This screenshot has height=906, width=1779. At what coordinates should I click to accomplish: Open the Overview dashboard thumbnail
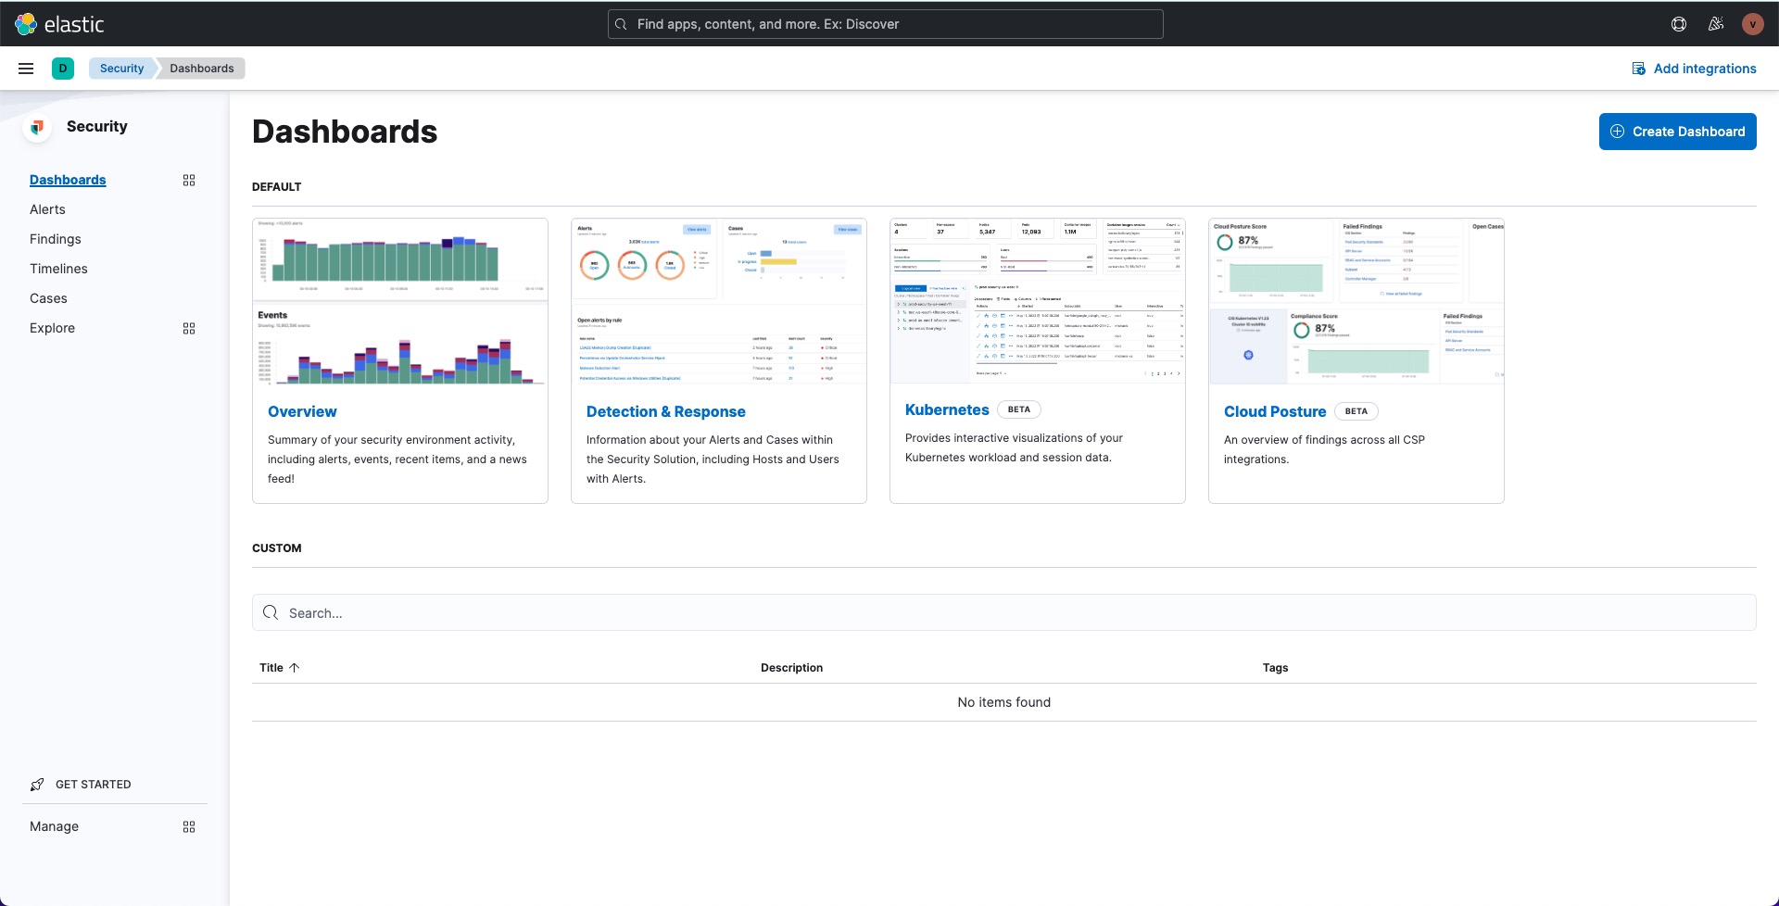coord(400,301)
